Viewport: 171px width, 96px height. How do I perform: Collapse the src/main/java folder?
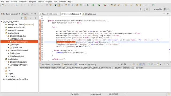[x=4, y=33]
